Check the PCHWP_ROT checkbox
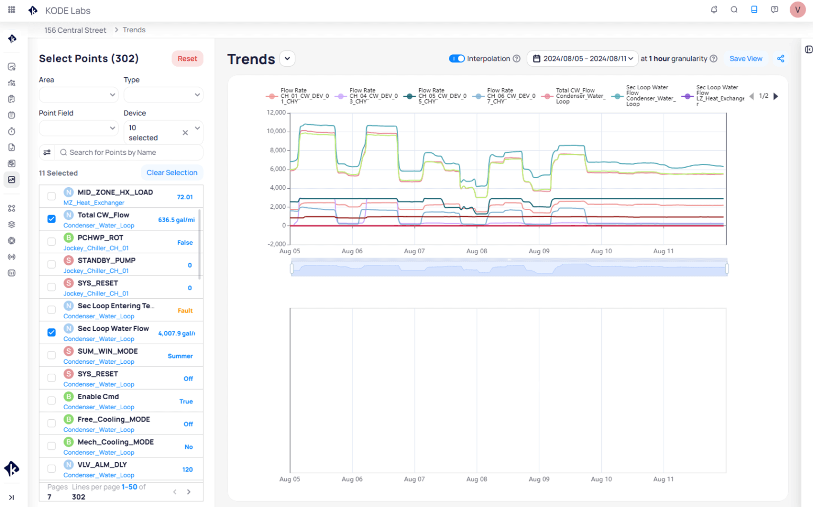The image size is (813, 507). click(x=51, y=242)
